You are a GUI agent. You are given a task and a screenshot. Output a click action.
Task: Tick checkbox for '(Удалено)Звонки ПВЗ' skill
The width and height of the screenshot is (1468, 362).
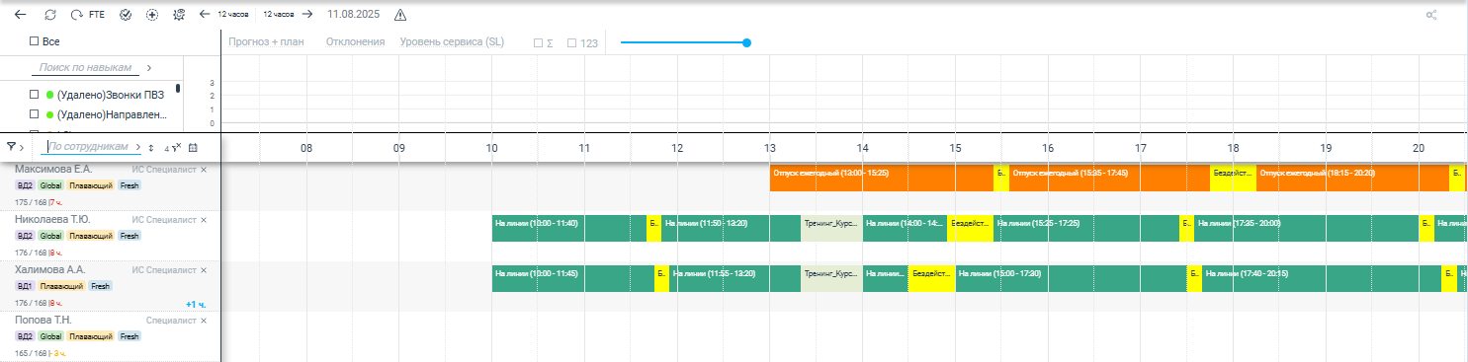click(34, 95)
